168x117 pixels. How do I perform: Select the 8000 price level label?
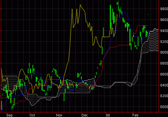pos(164,107)
